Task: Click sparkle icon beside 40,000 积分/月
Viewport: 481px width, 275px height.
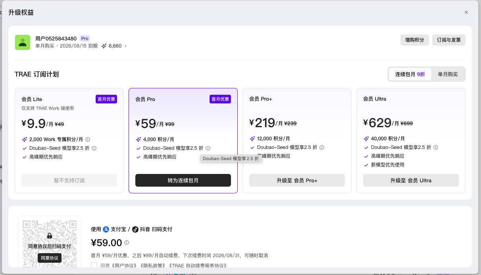Action: point(366,139)
